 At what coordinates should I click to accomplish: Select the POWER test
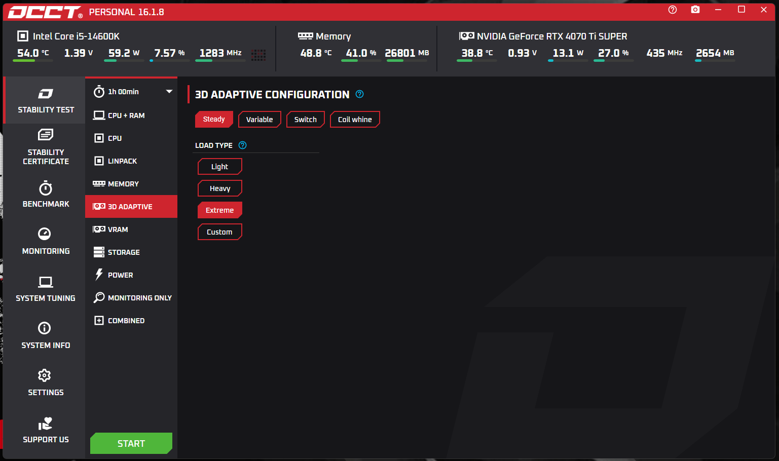[x=131, y=275]
